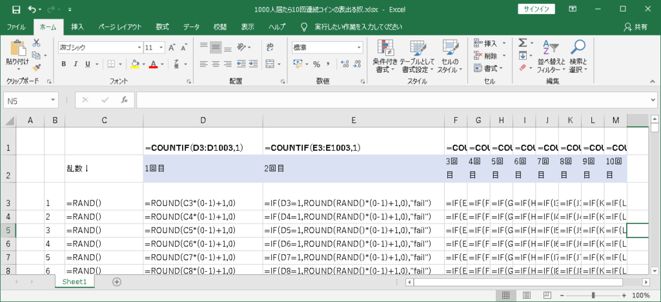Expand the font name 游ゴシック dropdown

(139, 48)
